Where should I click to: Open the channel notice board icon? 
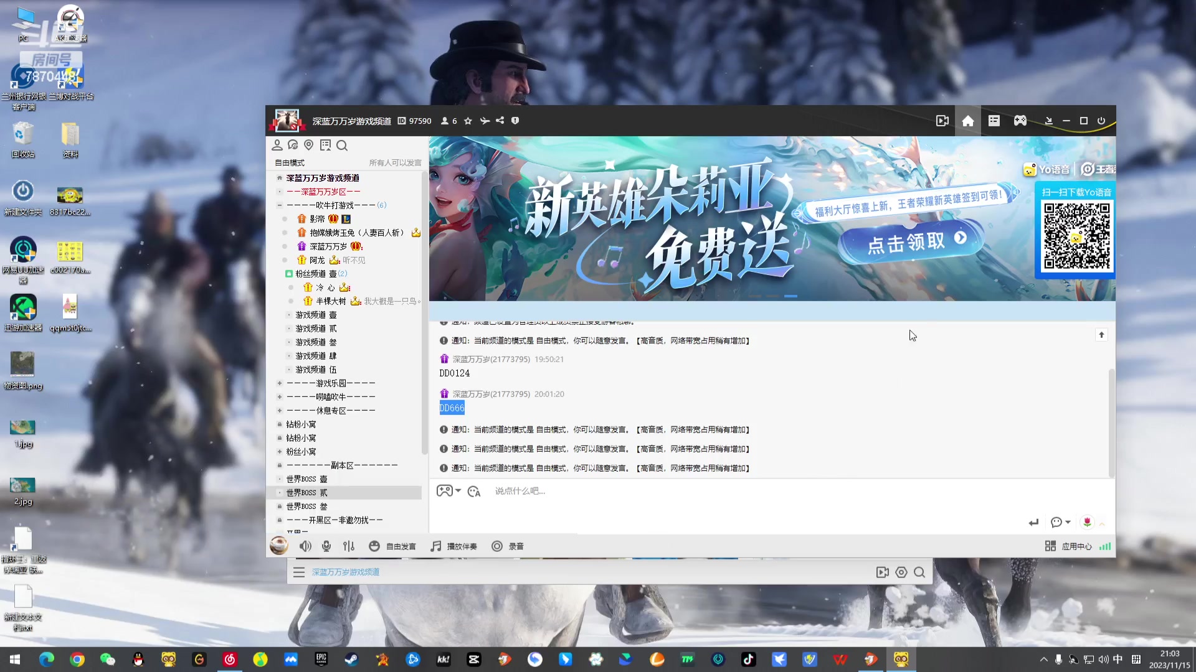(325, 145)
